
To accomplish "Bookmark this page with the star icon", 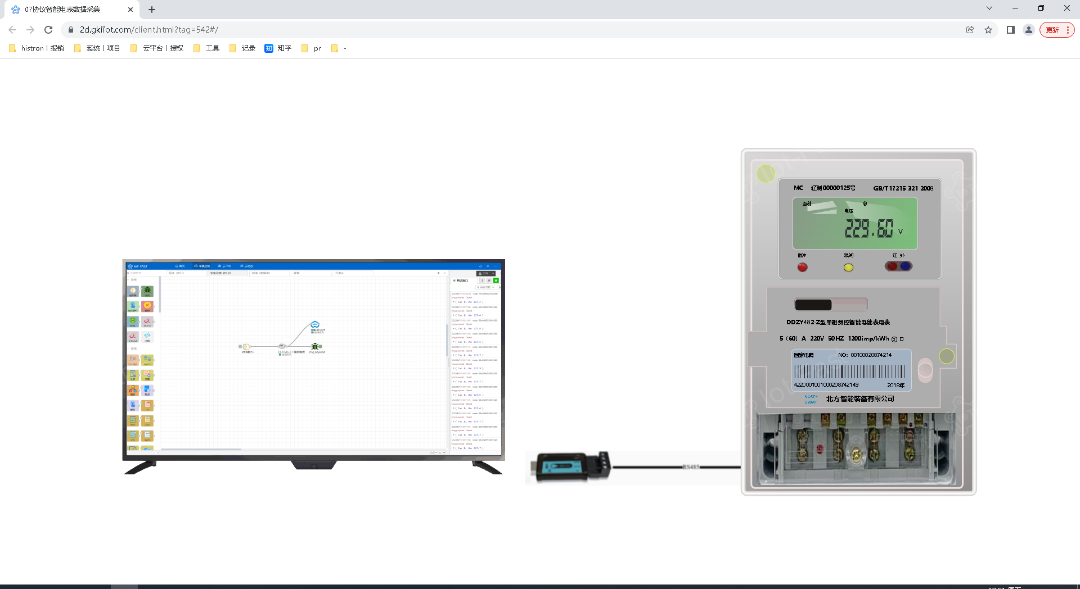I will coord(988,30).
